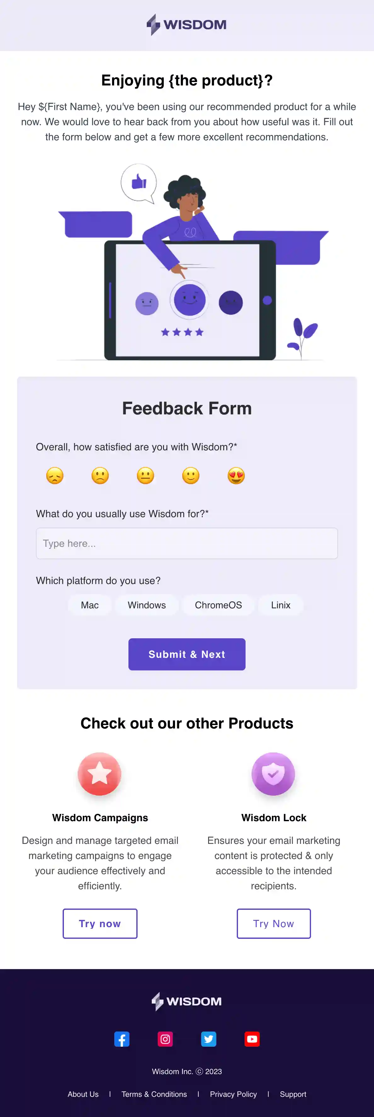Click the Wisdom Lock shield icon
The width and height of the screenshot is (374, 1117).
coord(274,773)
